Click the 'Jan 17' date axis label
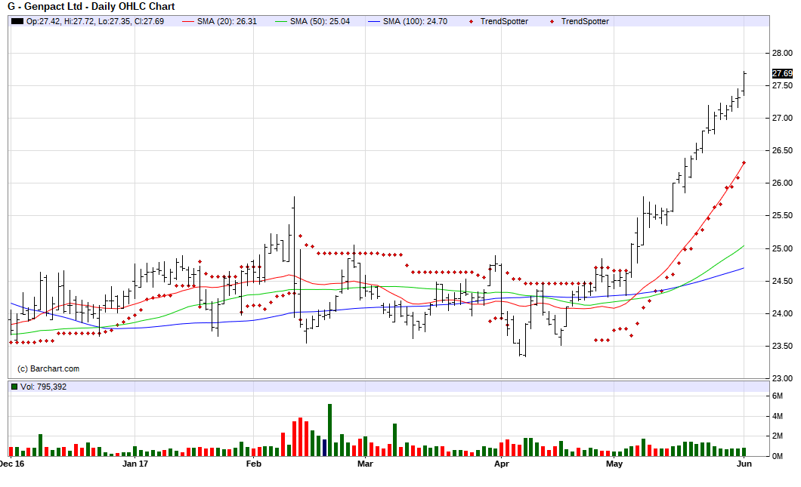 135,464
